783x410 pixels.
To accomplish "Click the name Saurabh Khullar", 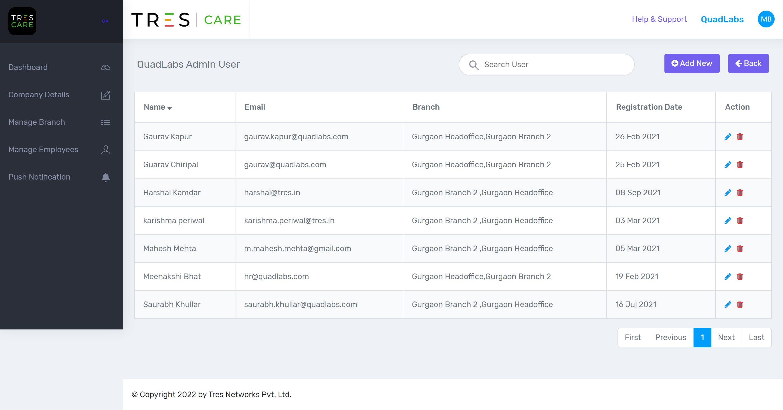I will click(172, 305).
